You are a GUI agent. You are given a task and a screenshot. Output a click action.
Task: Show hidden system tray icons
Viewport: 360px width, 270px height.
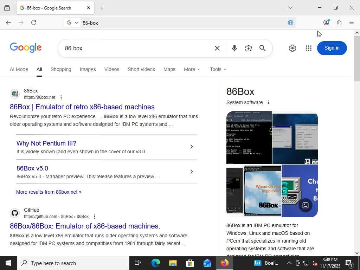[289, 263]
